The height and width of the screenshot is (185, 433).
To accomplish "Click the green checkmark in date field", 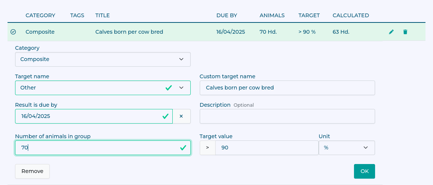I will (165, 116).
